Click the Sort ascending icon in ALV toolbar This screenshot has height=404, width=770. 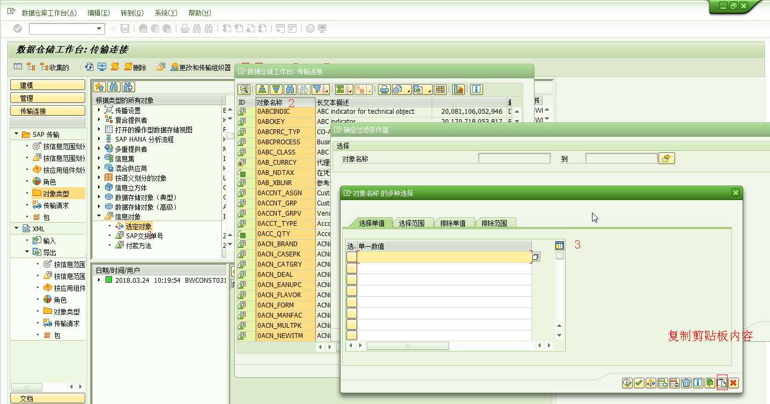click(x=262, y=90)
